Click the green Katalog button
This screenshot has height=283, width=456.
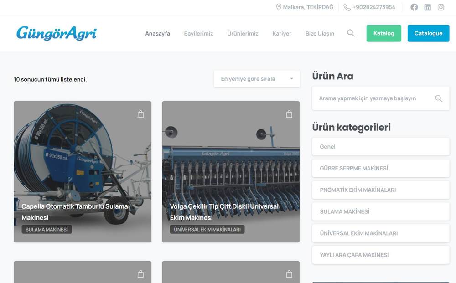(384, 33)
